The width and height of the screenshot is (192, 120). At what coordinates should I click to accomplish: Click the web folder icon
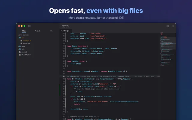20,49
